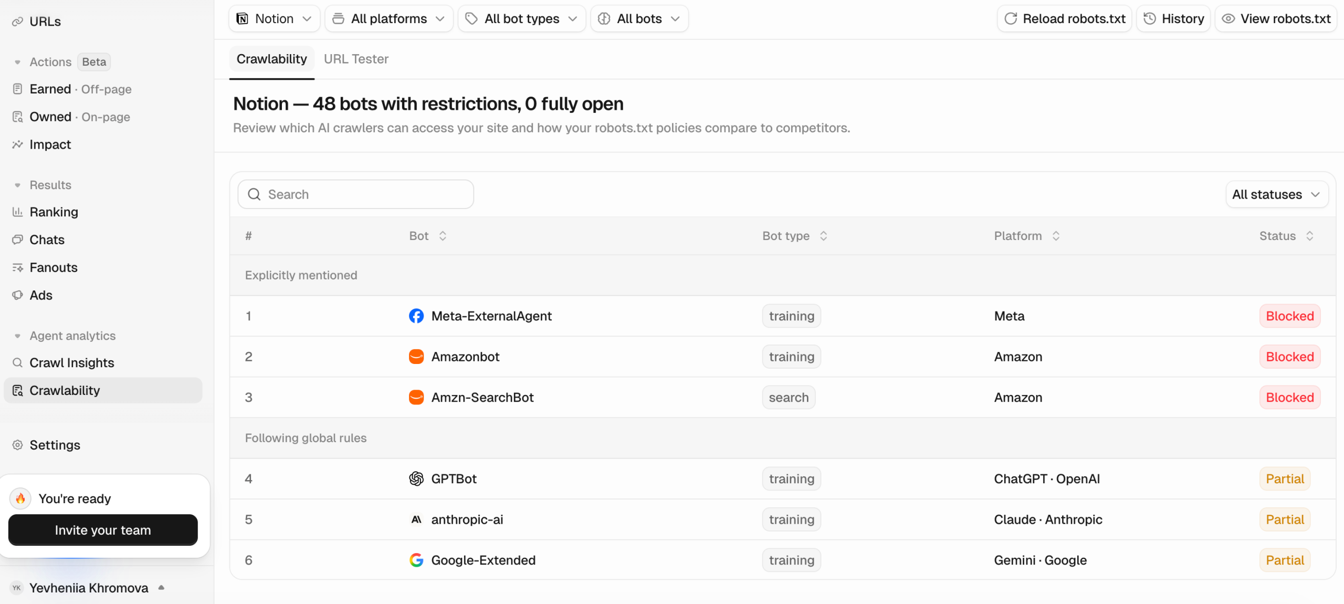Click the Claude · Anthropic platform cell

[x=1048, y=519]
